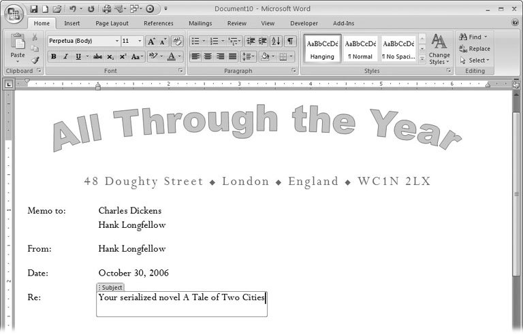Start a numbered list

click(214, 41)
